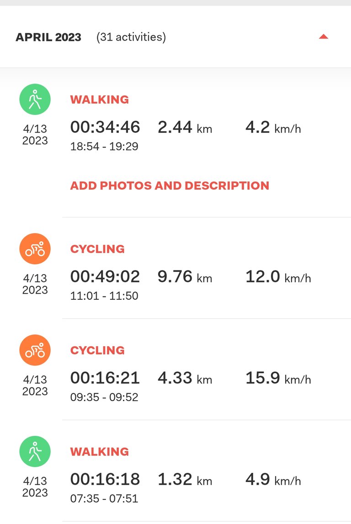Tap the 1.32 km distance value
Viewport: 351px width, 524px height.
(x=185, y=479)
